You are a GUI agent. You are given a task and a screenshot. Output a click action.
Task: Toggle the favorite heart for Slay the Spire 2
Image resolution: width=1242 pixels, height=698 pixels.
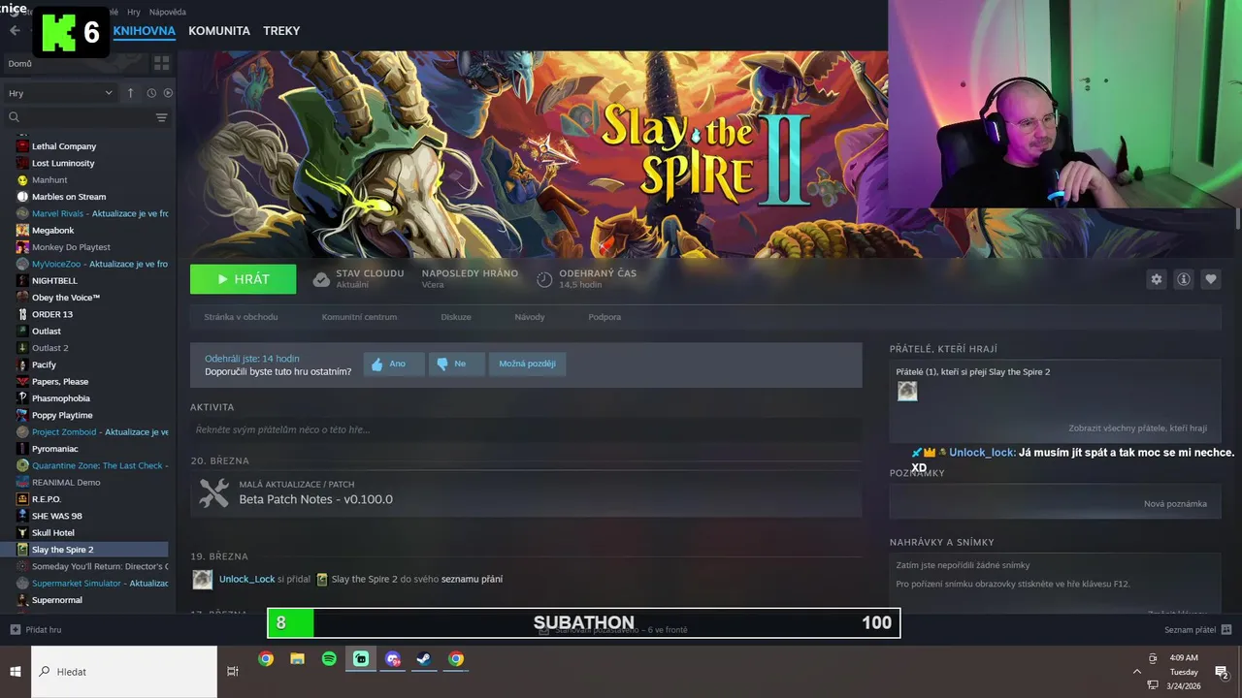click(x=1211, y=279)
